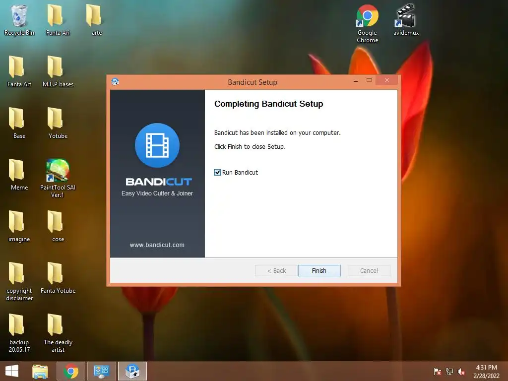Click the www.bandicut.com website text
The width and height of the screenshot is (508, 381).
(157, 245)
